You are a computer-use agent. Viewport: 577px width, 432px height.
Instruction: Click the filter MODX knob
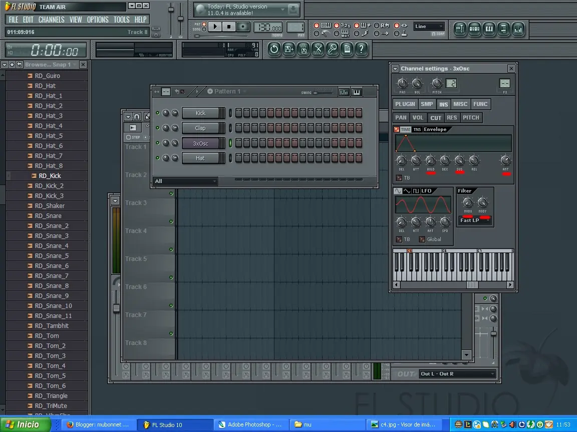pos(468,202)
